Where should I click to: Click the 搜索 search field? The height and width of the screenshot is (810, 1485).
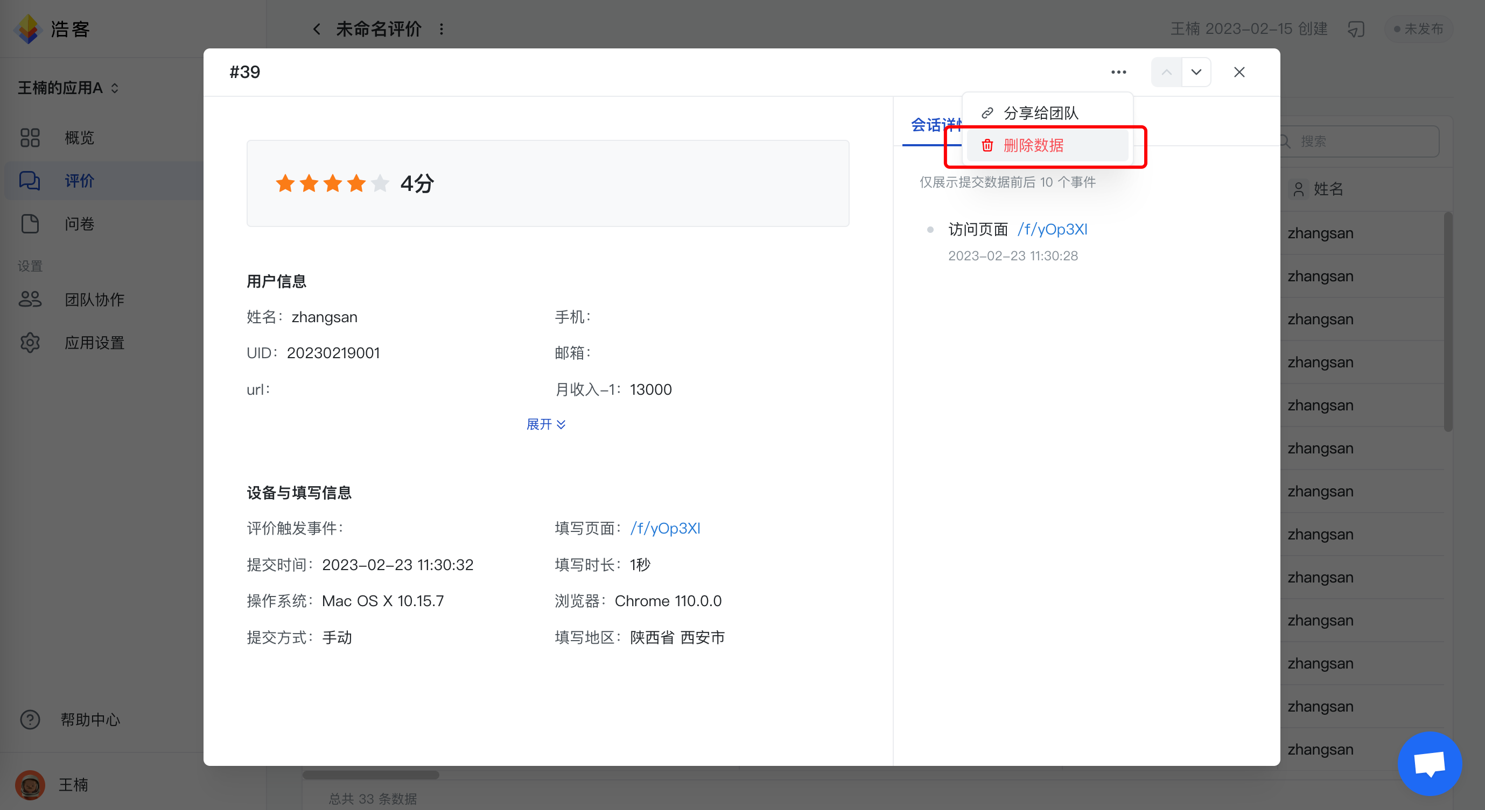(1361, 141)
